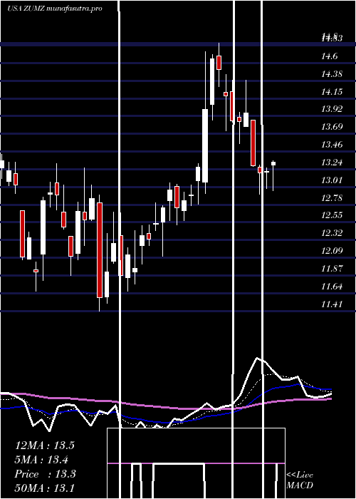The height and width of the screenshot is (499, 356).
Task: Click the 11.41 price axis label
Action: 332,304
